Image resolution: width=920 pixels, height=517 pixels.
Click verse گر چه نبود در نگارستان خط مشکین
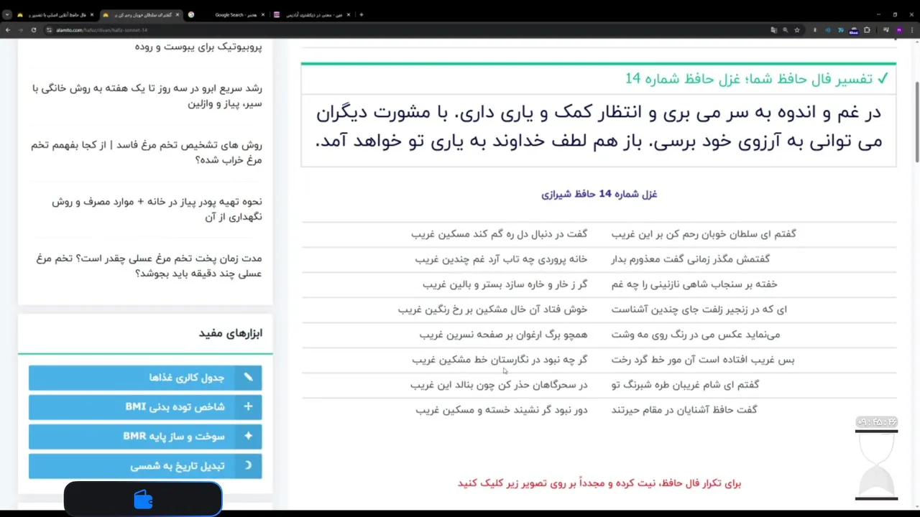tap(500, 360)
